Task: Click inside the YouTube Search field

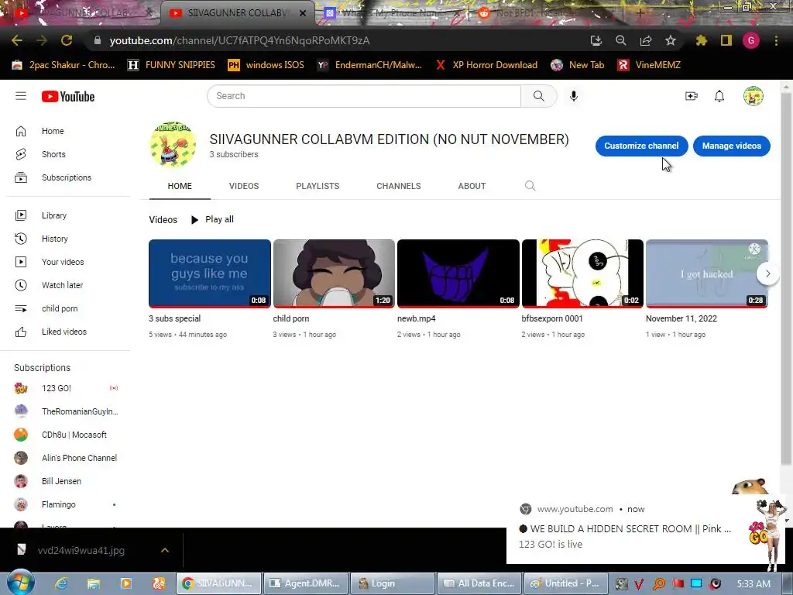Action: point(364,96)
